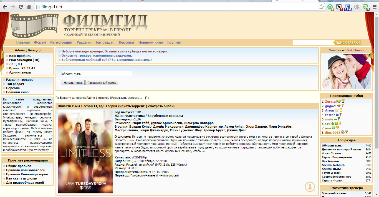
Task: Click the green circular extension icon
Action: tap(330, 7)
